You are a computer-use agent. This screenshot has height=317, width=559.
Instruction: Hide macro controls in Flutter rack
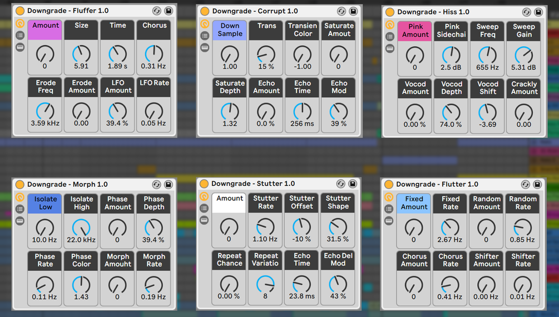(389, 197)
